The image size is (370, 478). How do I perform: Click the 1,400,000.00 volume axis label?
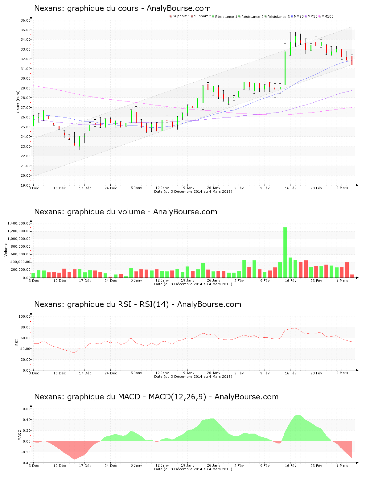point(19,223)
